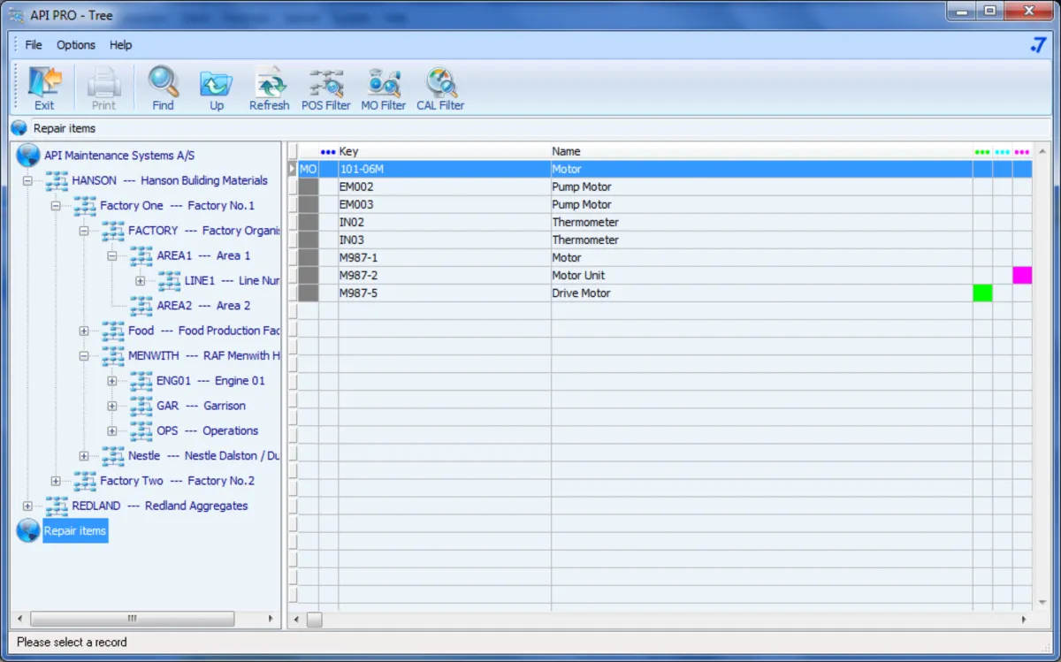Open the MO Filter
The height and width of the screenshot is (662, 1061).
pos(383,88)
